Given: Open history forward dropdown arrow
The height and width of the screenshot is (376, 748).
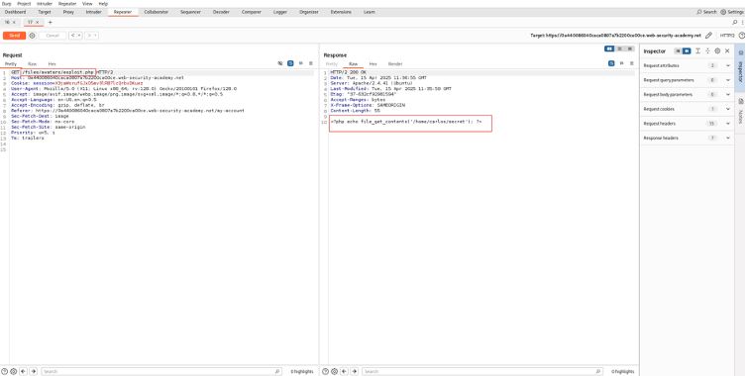Looking at the screenshot, I should coord(95,36).
